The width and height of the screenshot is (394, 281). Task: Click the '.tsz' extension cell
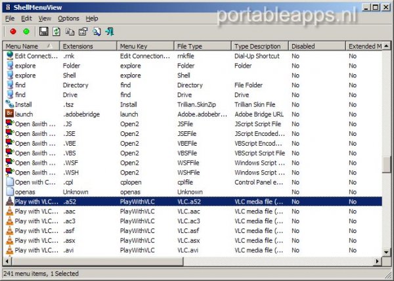pyautogui.click(x=68, y=104)
